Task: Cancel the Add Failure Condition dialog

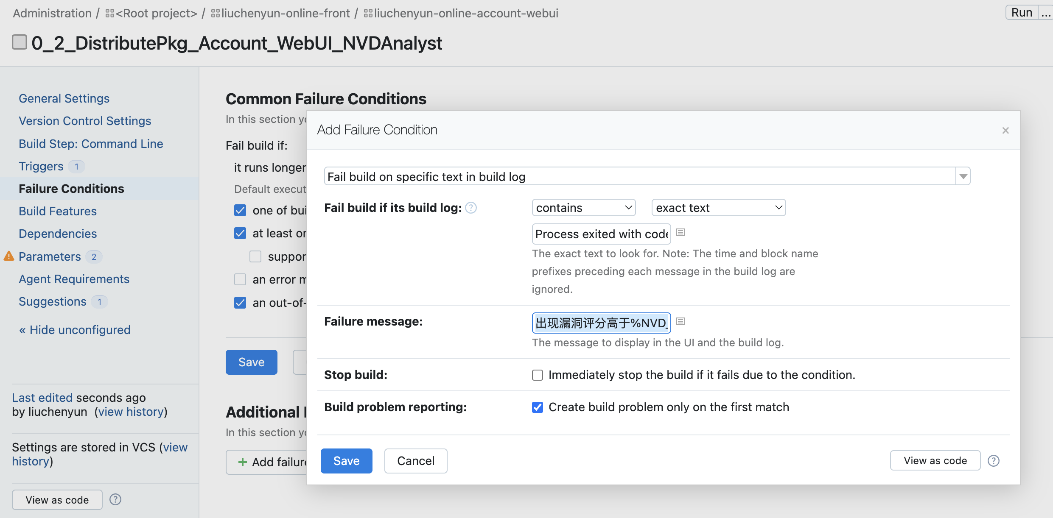Action: point(416,461)
